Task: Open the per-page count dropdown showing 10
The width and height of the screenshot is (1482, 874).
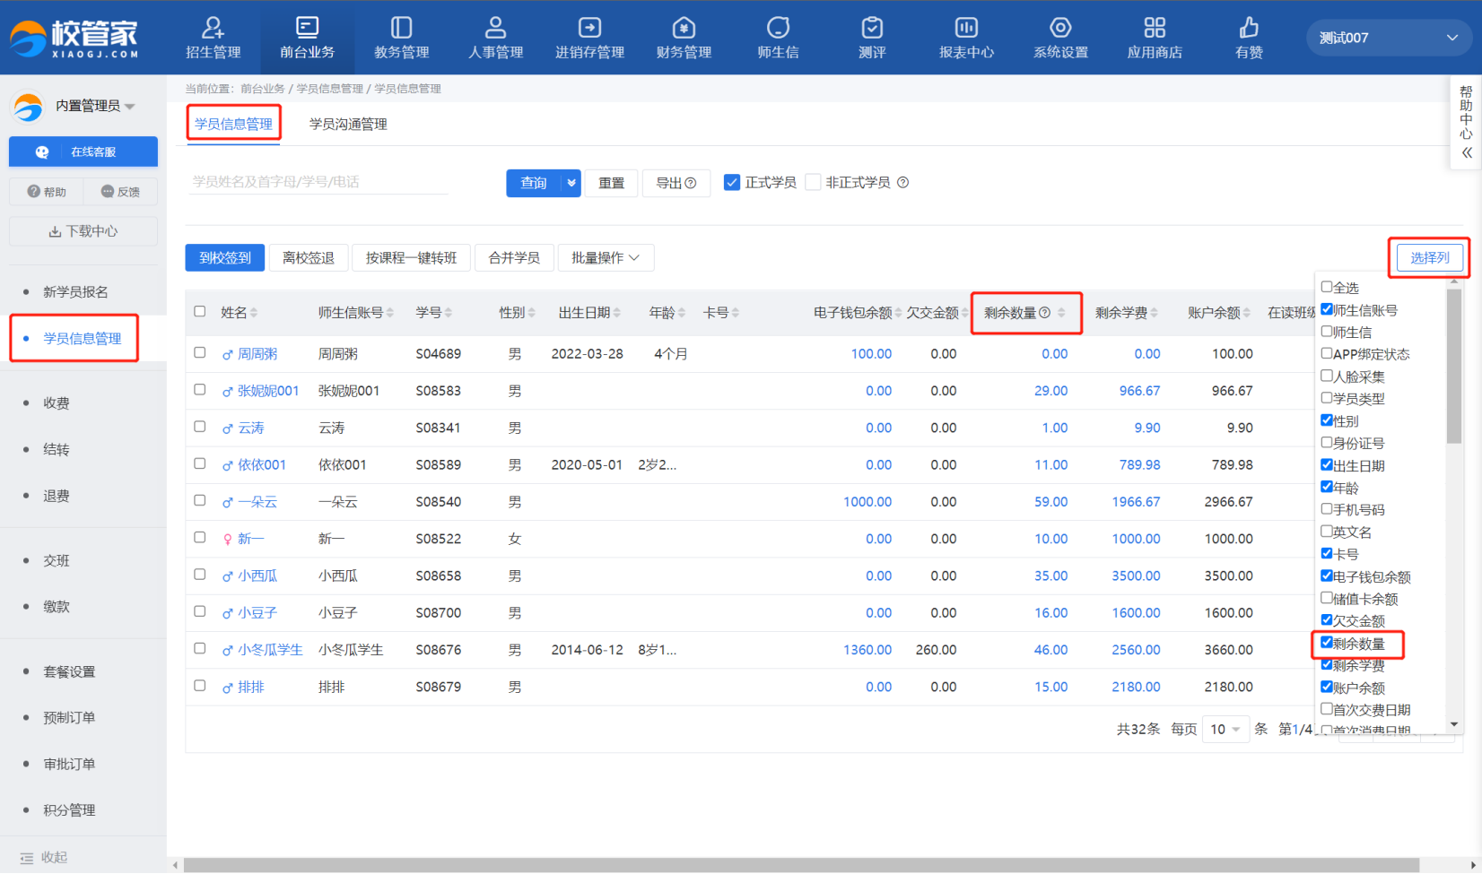Action: [1225, 729]
